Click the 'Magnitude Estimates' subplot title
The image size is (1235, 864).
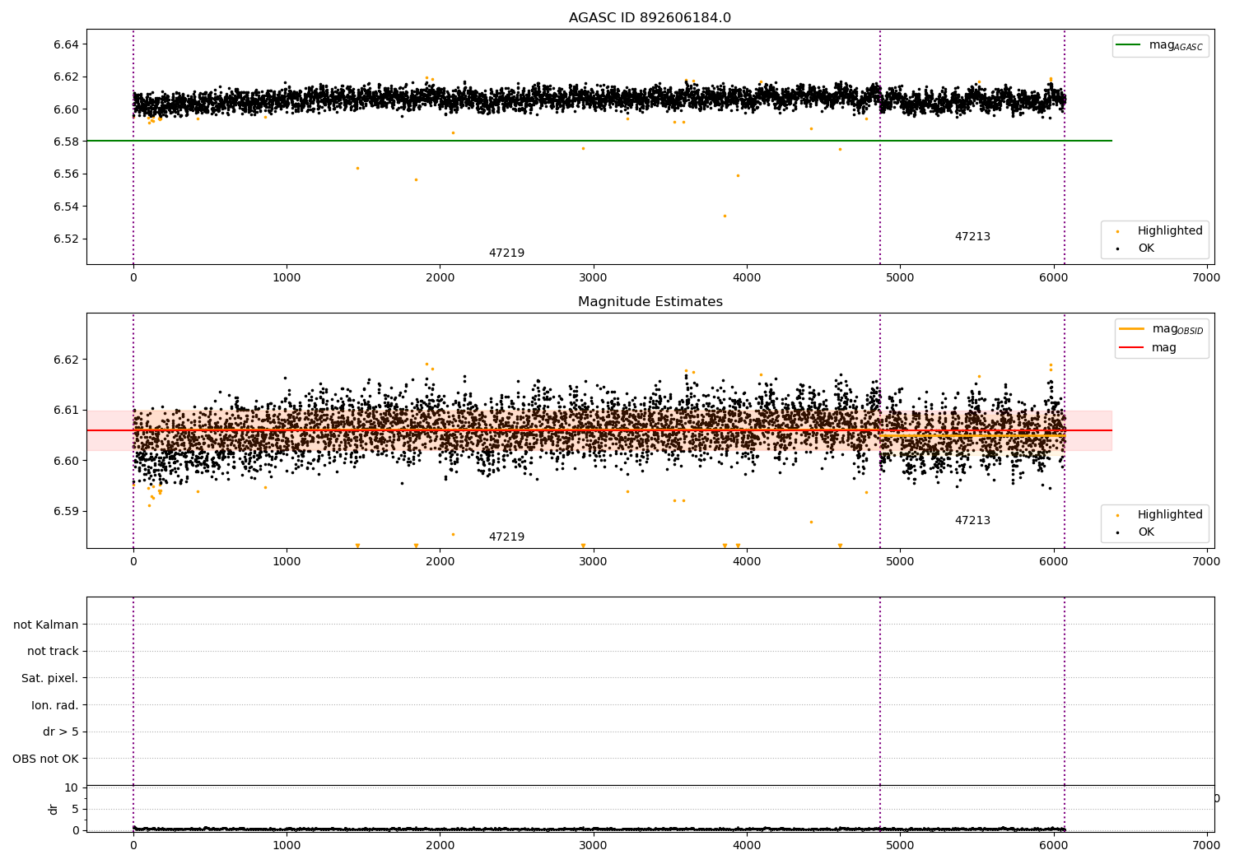pyautogui.click(x=650, y=302)
